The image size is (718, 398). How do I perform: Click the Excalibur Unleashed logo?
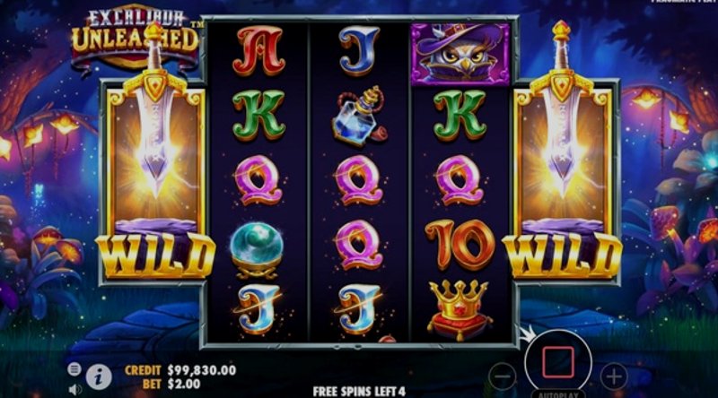point(136,39)
